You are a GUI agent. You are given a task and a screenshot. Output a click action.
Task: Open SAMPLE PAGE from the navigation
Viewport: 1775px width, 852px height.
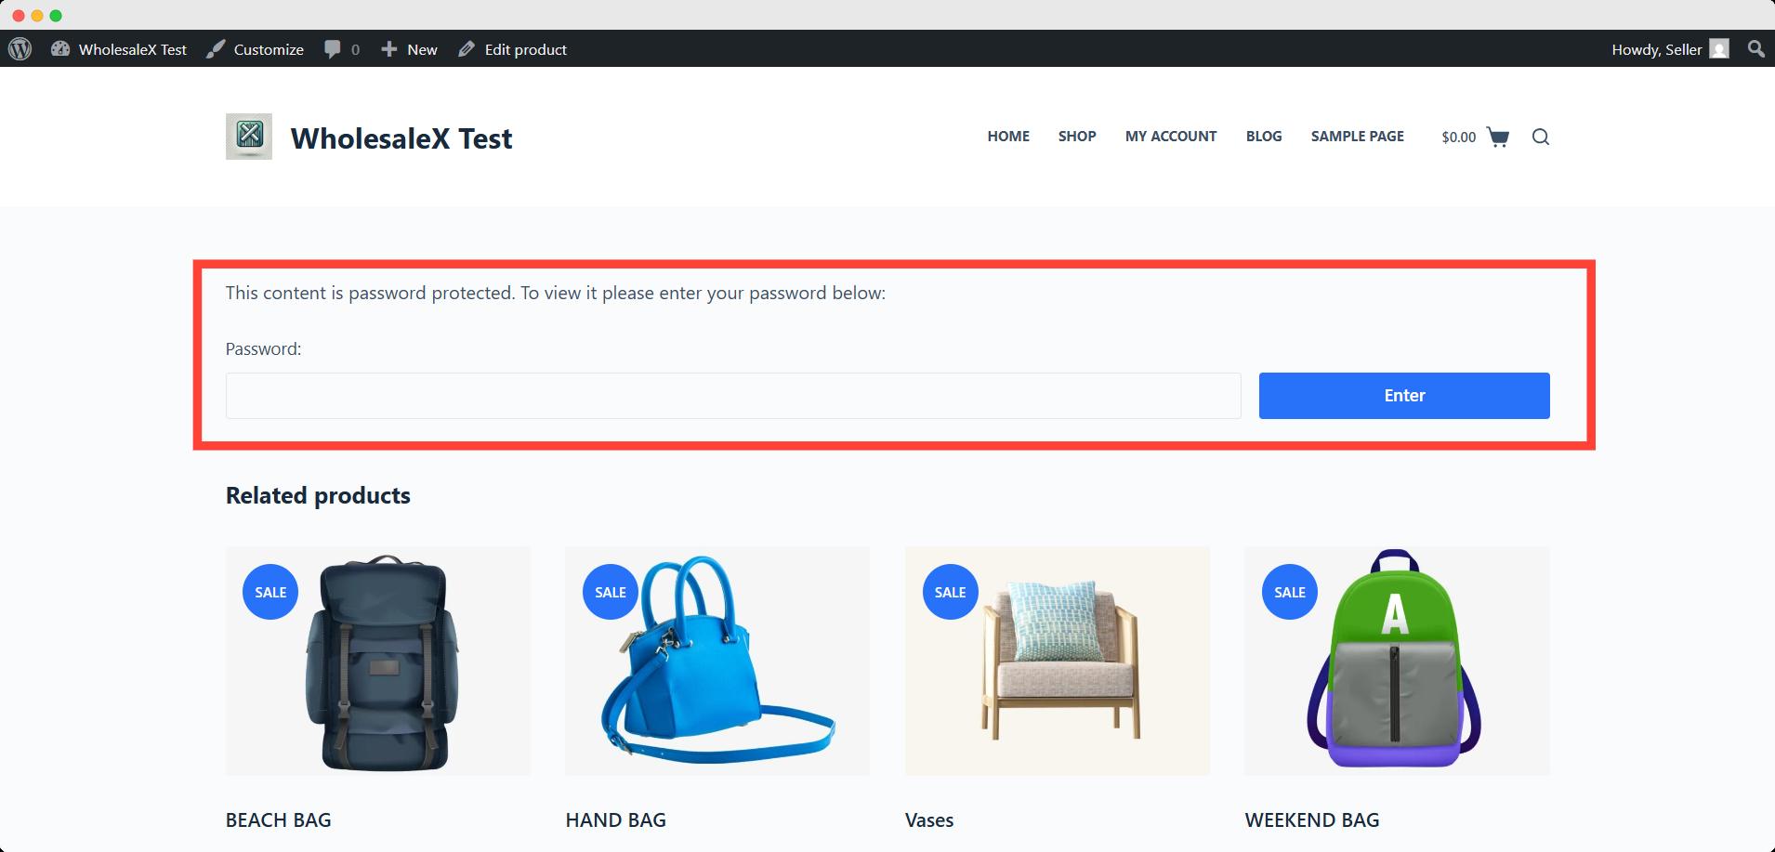[x=1358, y=136]
